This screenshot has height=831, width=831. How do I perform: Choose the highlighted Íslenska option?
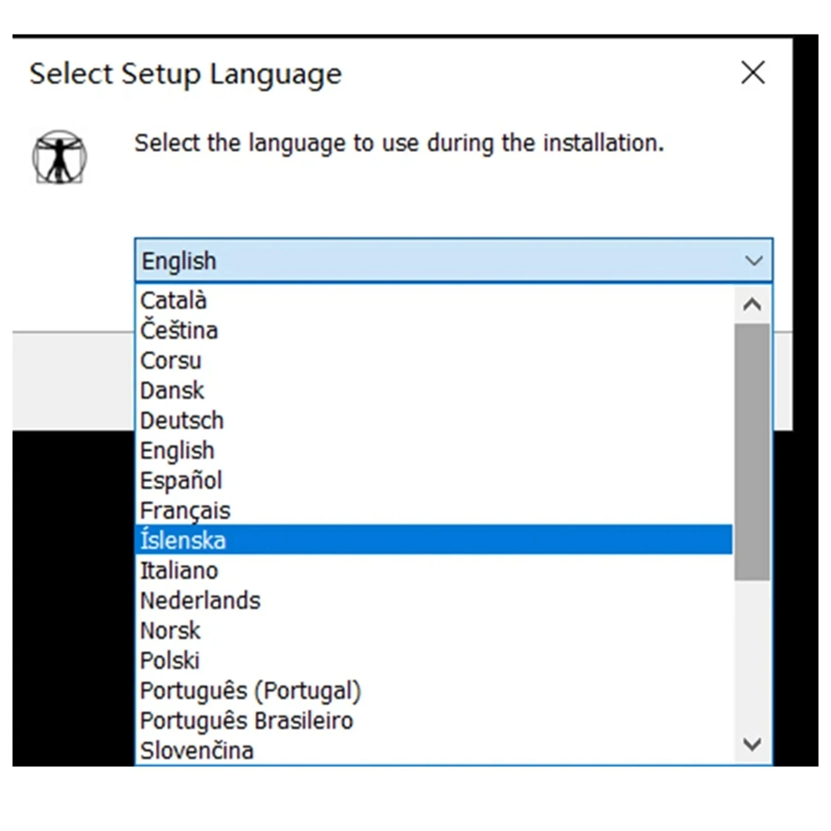(x=183, y=540)
